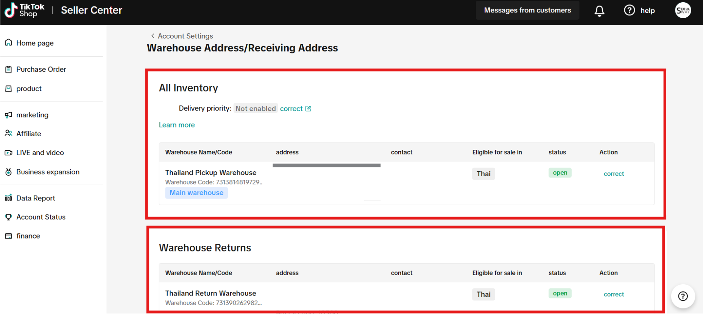Screen dimensions: 703x322
Task: Open the finance sidebar section
Action: tap(28, 236)
